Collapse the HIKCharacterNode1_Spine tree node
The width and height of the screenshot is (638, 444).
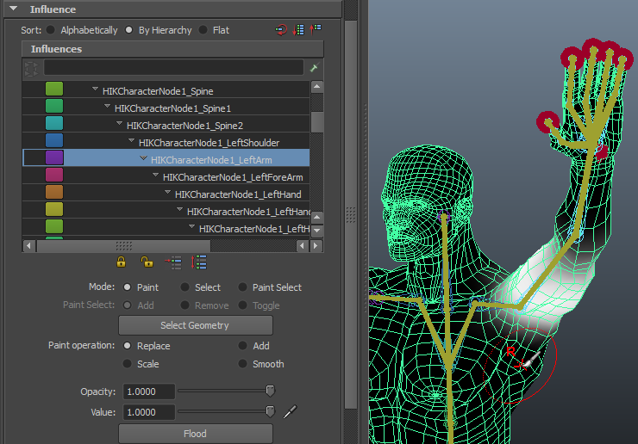[x=95, y=90]
